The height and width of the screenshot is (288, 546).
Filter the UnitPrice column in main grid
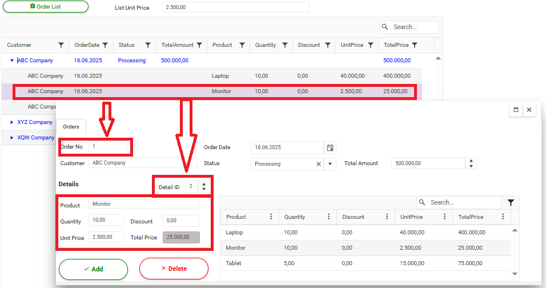click(371, 45)
